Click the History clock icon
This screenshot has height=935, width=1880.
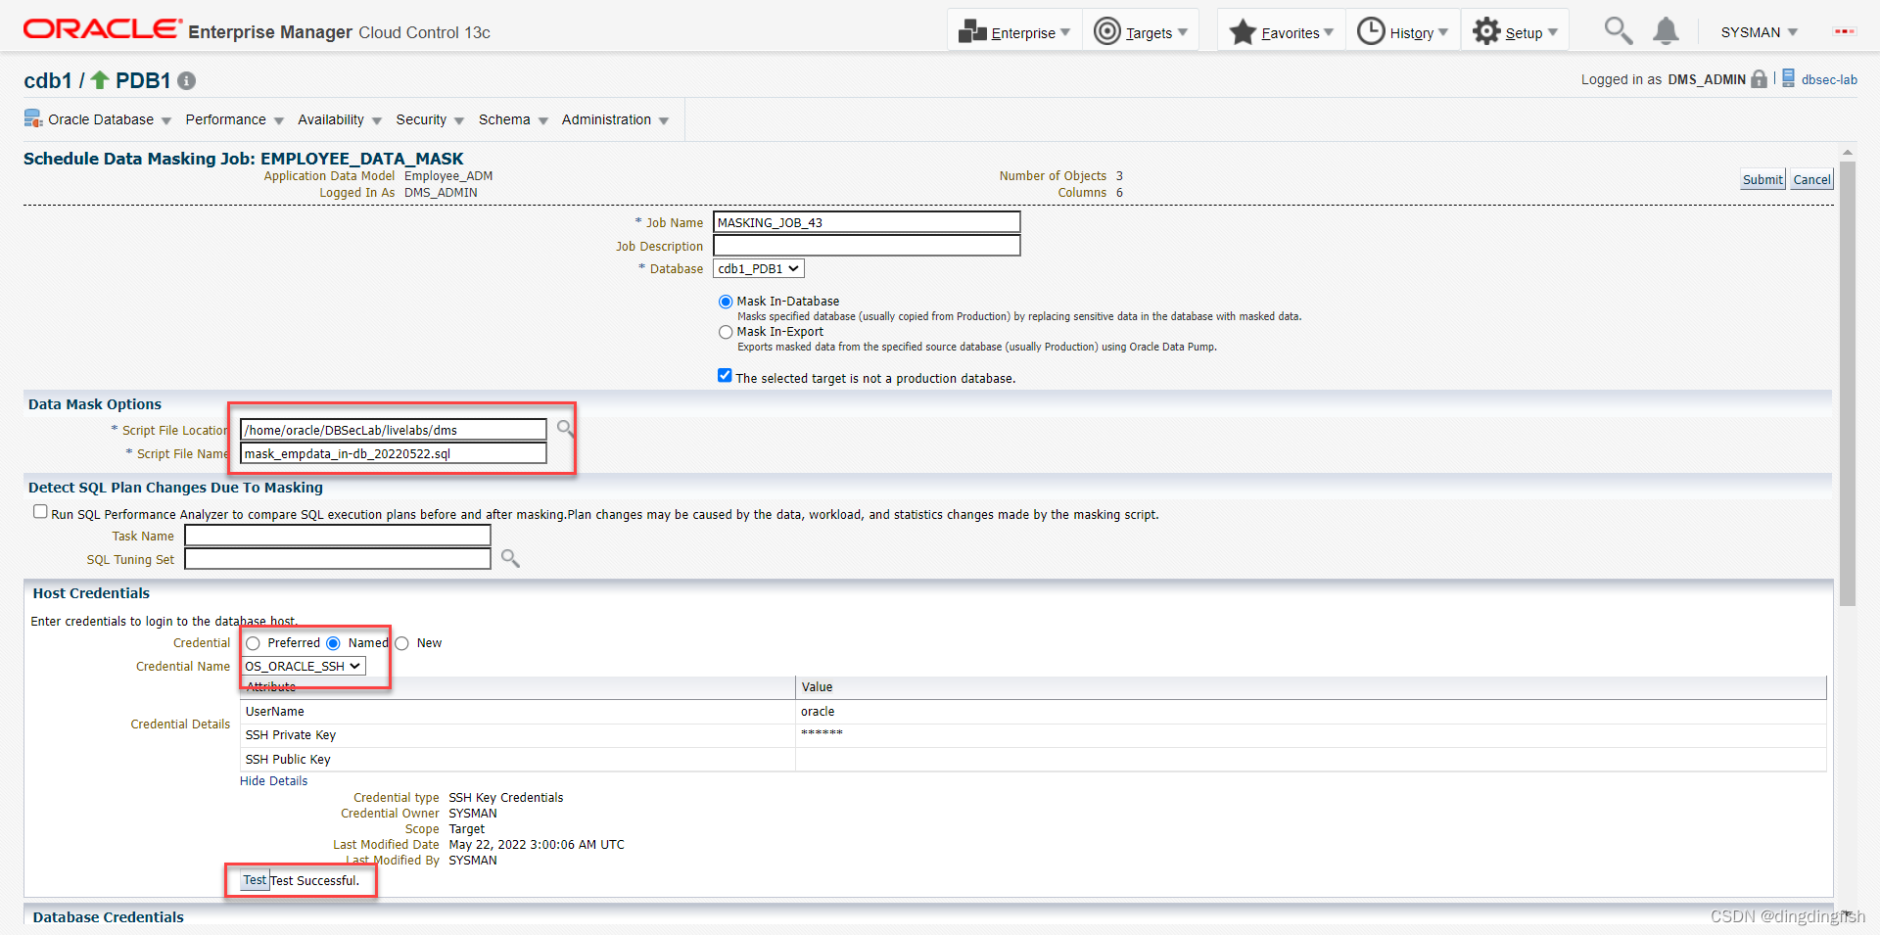point(1371,31)
